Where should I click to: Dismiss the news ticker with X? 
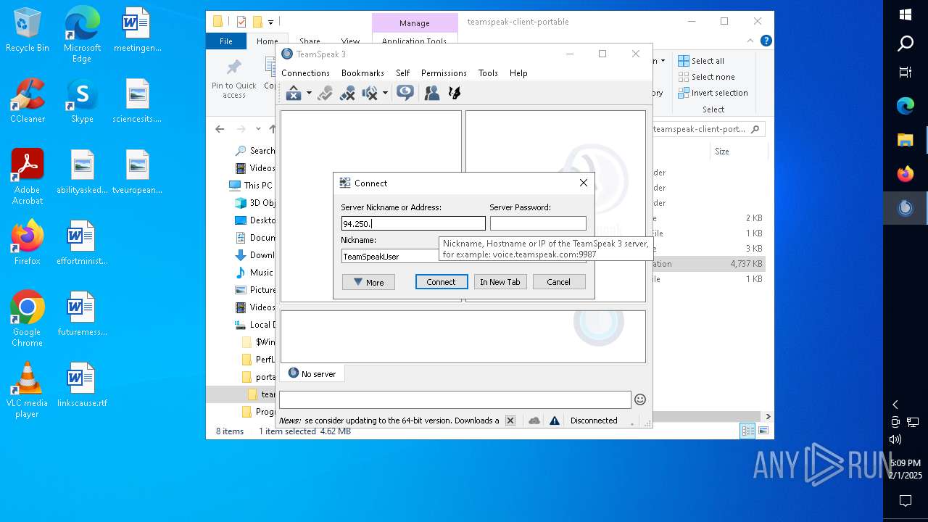click(x=510, y=420)
